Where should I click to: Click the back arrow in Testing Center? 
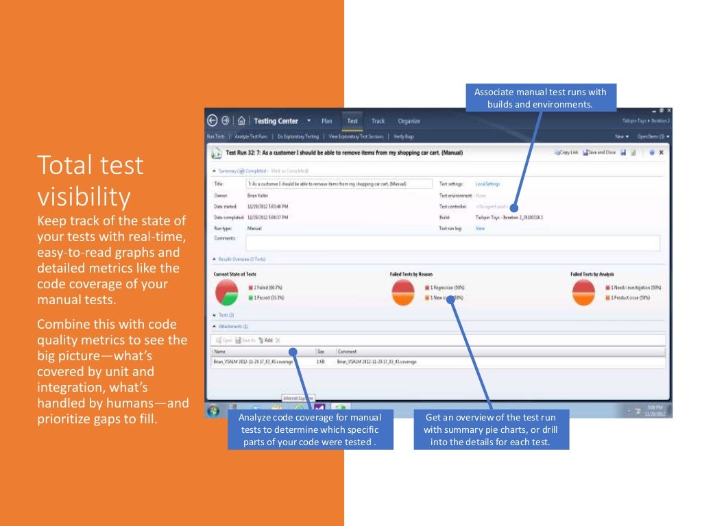pyautogui.click(x=213, y=121)
